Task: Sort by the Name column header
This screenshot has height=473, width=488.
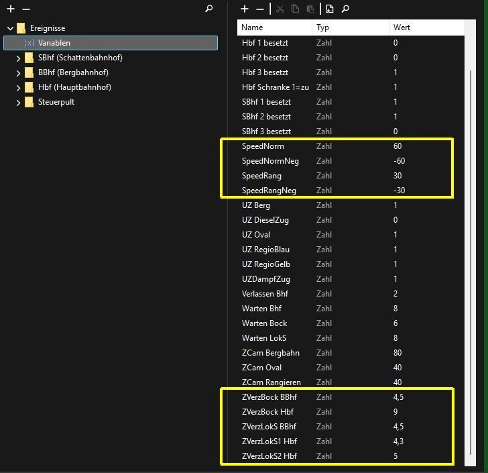Action: click(x=275, y=28)
